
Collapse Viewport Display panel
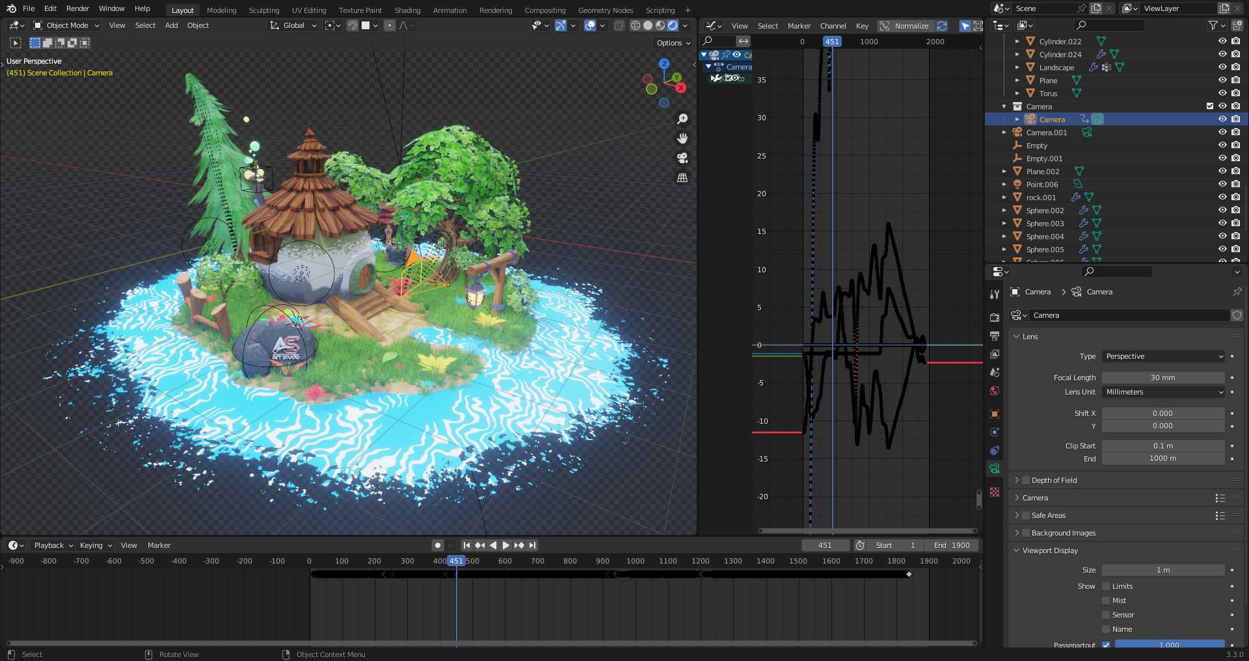[1017, 551]
